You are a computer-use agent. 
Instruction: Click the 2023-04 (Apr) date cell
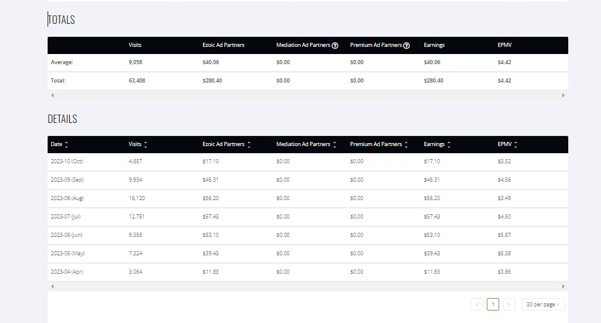(x=67, y=272)
